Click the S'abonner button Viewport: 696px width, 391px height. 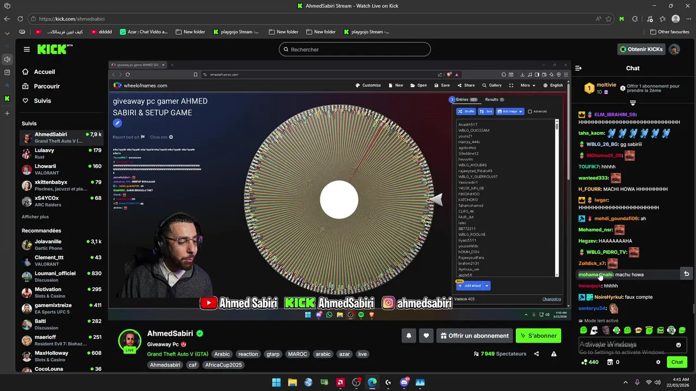tap(538, 336)
